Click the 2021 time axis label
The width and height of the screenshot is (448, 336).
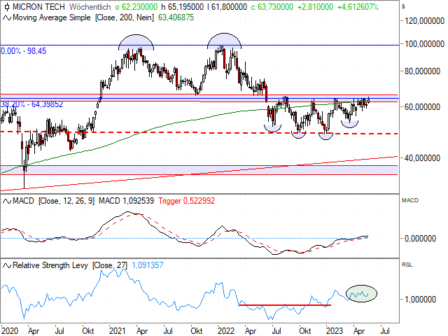tap(118, 331)
